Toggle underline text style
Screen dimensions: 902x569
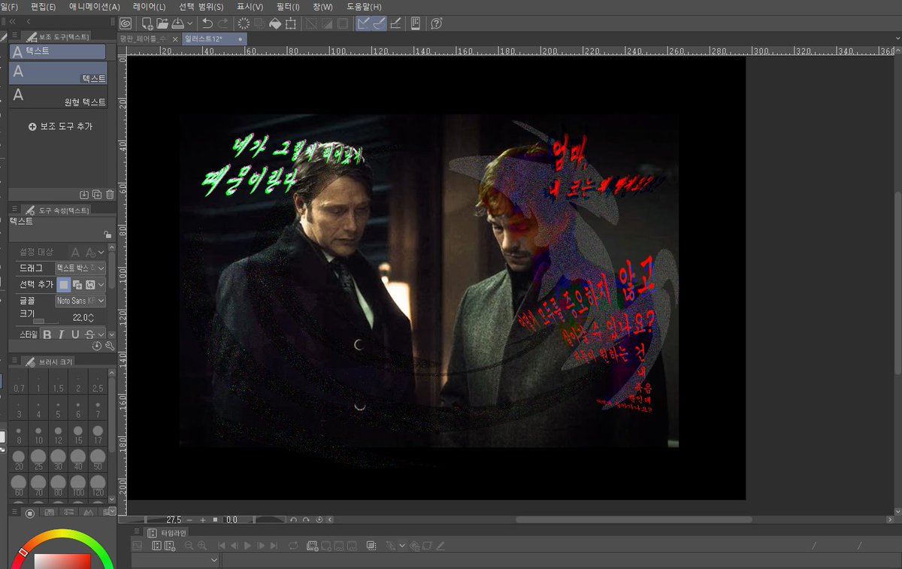[x=76, y=334]
